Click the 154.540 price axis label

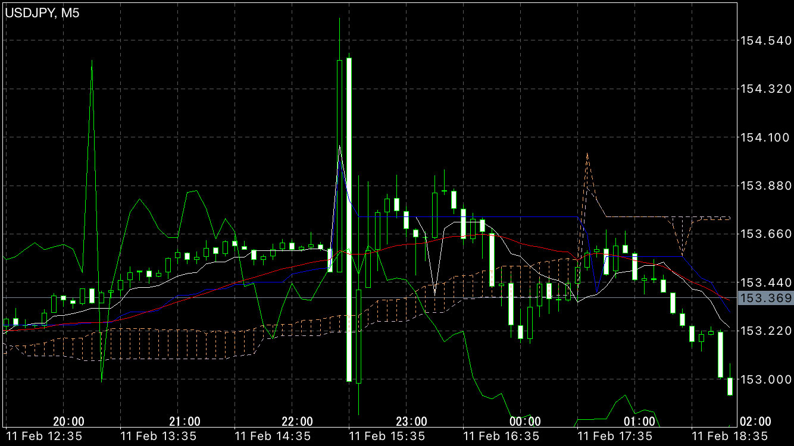tap(764, 41)
